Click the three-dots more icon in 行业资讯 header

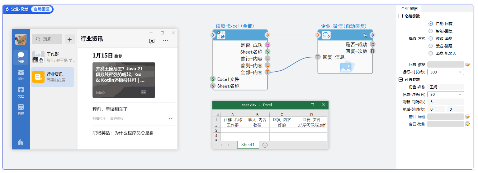click(165, 41)
